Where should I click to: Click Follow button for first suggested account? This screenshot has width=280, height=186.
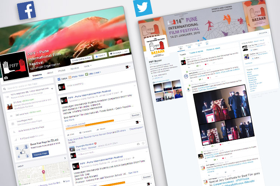point(255,49)
